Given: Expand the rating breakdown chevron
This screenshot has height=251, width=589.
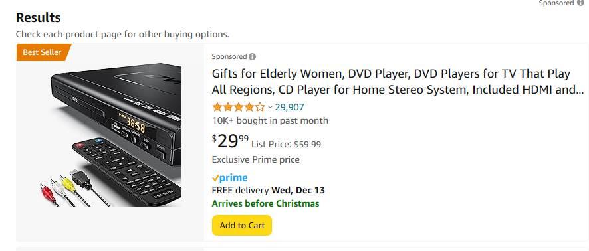Looking at the screenshot, I should click(x=270, y=108).
